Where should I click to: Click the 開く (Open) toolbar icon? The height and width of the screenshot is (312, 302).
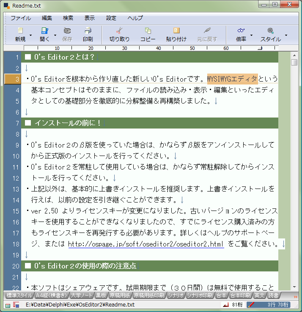pos(44,30)
